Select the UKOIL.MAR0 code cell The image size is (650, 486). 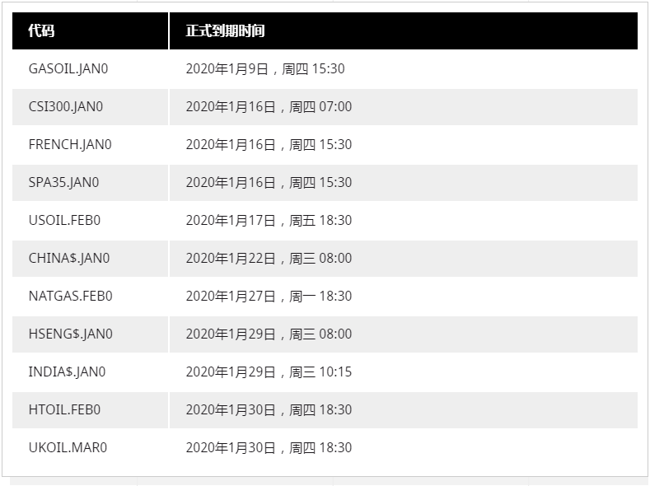[x=68, y=448]
